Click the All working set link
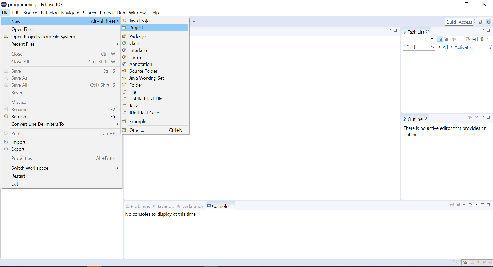 tap(445, 47)
